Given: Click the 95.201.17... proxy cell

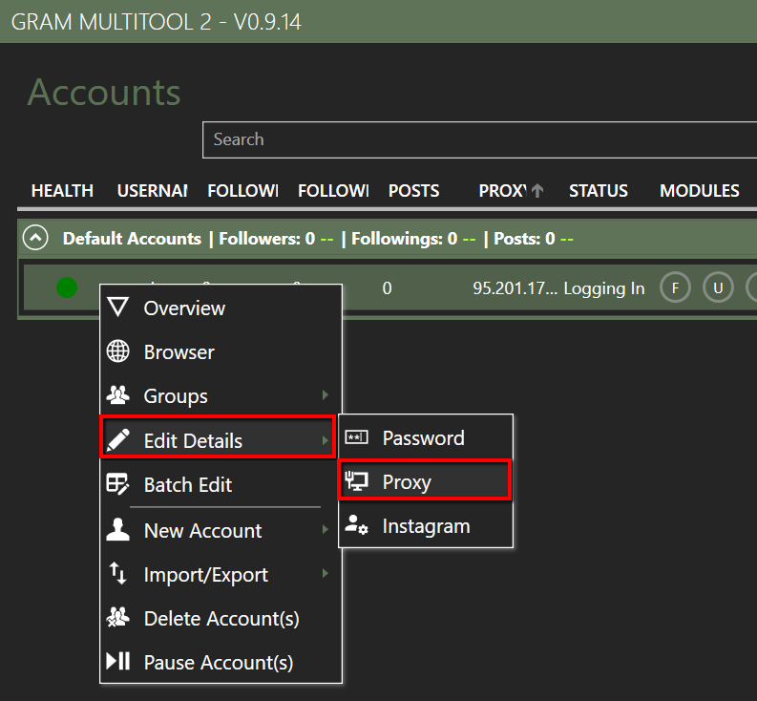Looking at the screenshot, I should pos(515,288).
